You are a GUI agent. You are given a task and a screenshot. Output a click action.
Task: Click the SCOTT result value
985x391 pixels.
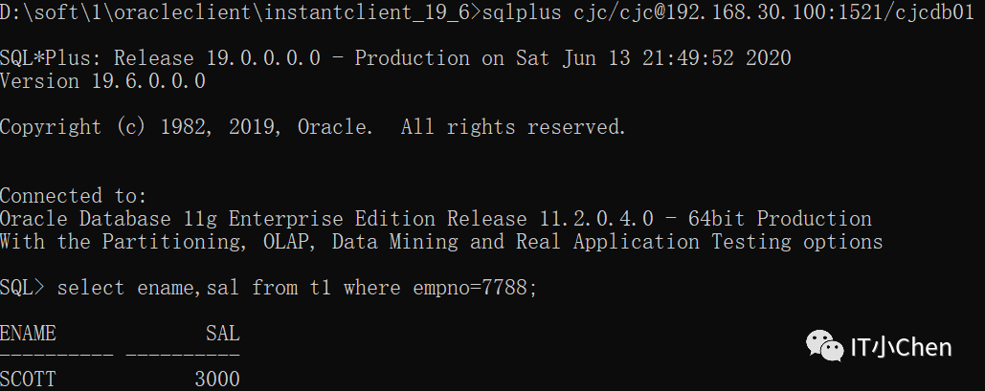click(29, 380)
